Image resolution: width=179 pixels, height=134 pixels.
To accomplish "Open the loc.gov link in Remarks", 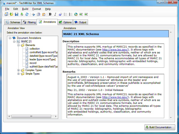I will (x=115, y=97).
